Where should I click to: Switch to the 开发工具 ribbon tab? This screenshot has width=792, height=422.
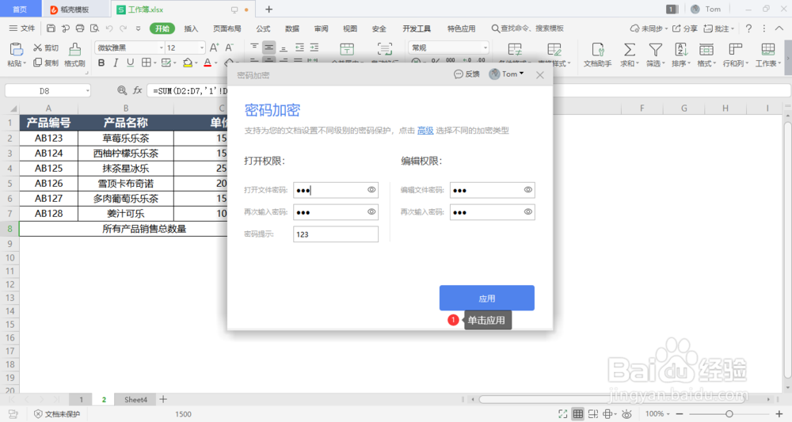click(x=417, y=29)
